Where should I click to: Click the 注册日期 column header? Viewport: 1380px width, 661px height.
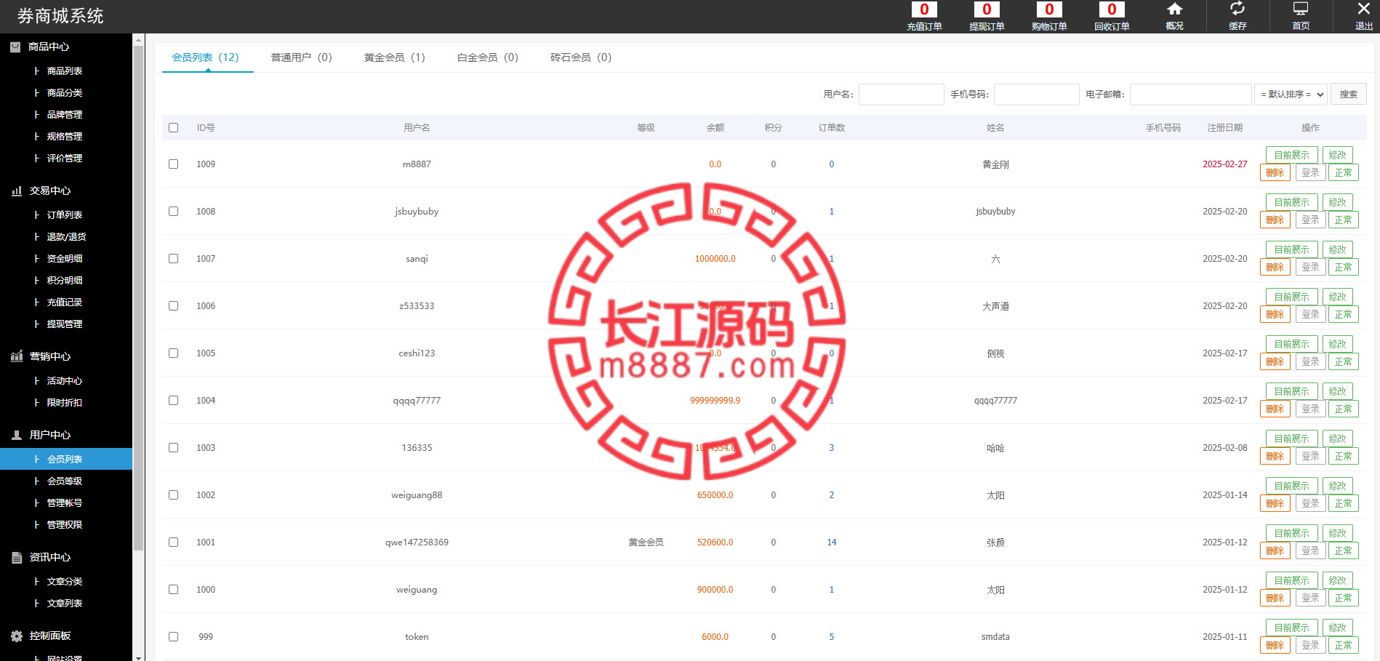click(1224, 128)
